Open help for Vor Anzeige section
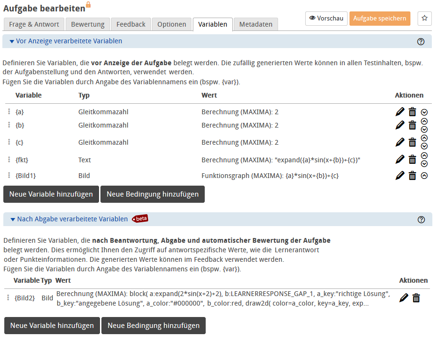 click(x=420, y=41)
